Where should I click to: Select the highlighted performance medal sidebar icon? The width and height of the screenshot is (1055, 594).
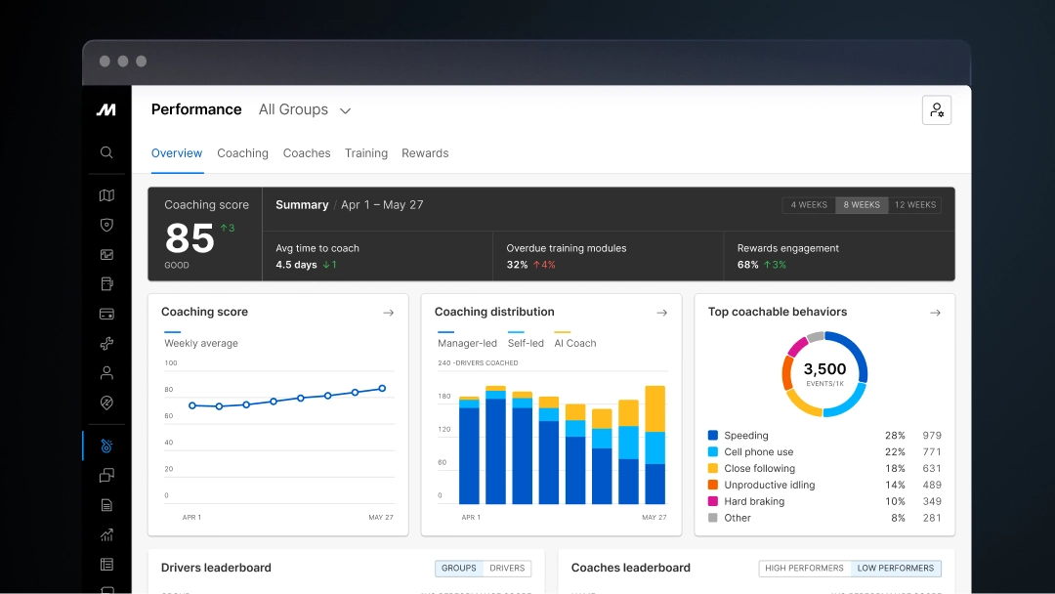click(x=106, y=445)
